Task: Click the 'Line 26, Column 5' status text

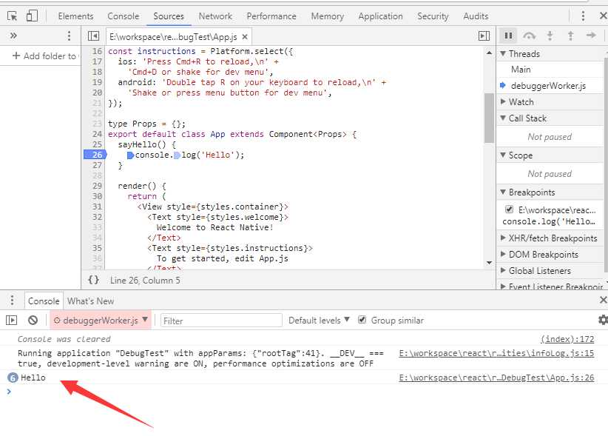Action: (x=145, y=280)
